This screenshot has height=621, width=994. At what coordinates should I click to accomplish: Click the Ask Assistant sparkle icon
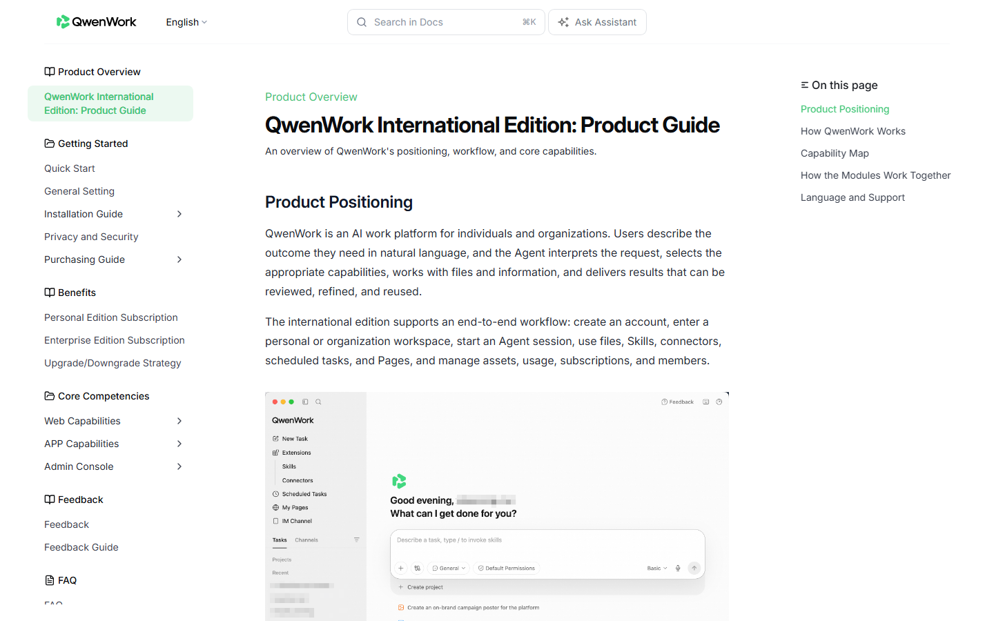tap(563, 22)
